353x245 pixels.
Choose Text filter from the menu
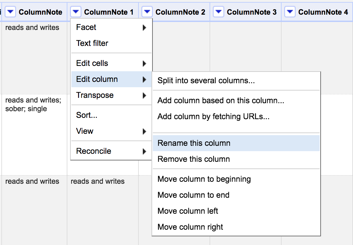pyautogui.click(x=92, y=43)
